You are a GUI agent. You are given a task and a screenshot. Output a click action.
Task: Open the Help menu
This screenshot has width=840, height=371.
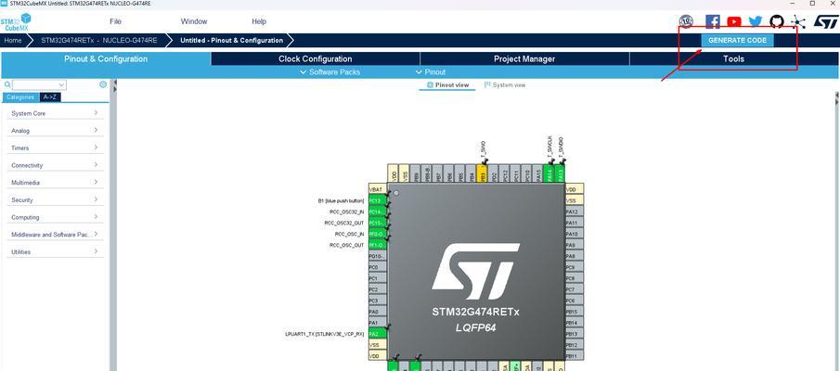(259, 21)
